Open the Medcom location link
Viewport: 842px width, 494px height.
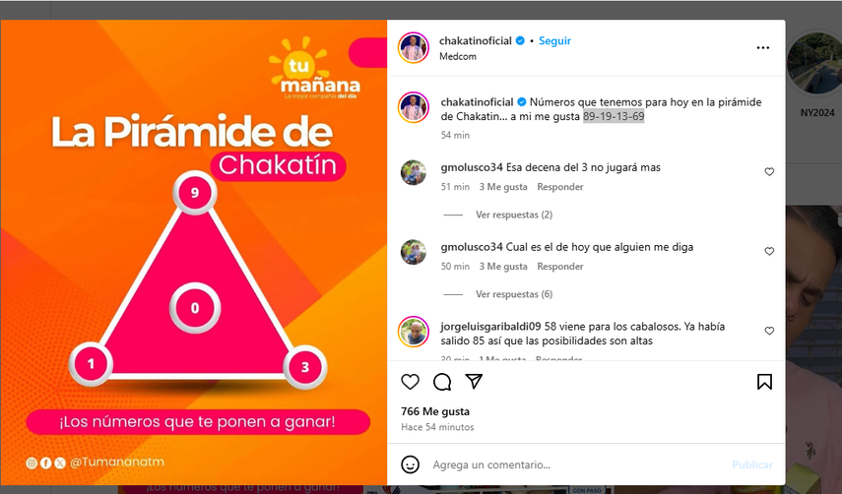click(458, 56)
